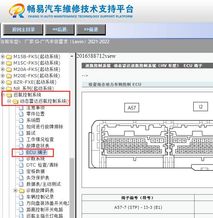The width and height of the screenshot is (213, 218).
Task: Click the M15B-FKS folder icon
Action: [x=9, y=57]
